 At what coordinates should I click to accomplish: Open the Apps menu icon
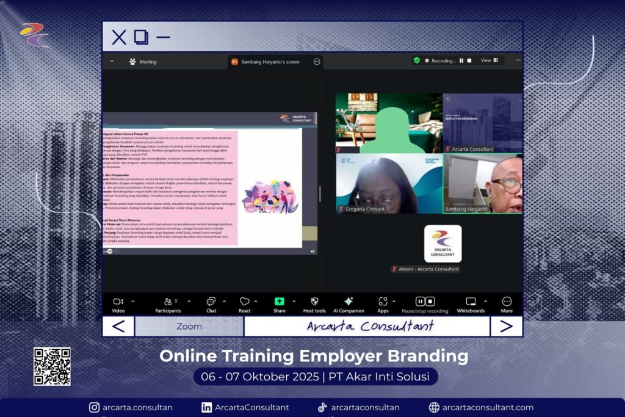tap(383, 302)
